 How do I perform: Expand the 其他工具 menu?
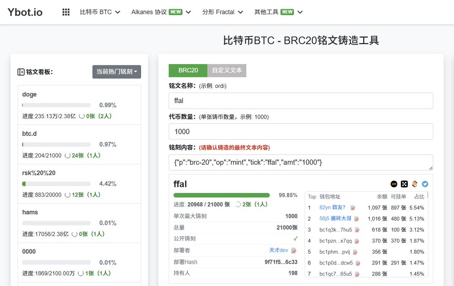click(279, 12)
